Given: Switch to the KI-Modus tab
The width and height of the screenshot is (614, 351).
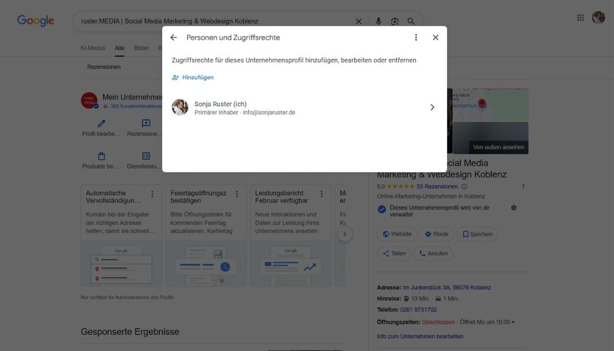Looking at the screenshot, I should tap(93, 48).
